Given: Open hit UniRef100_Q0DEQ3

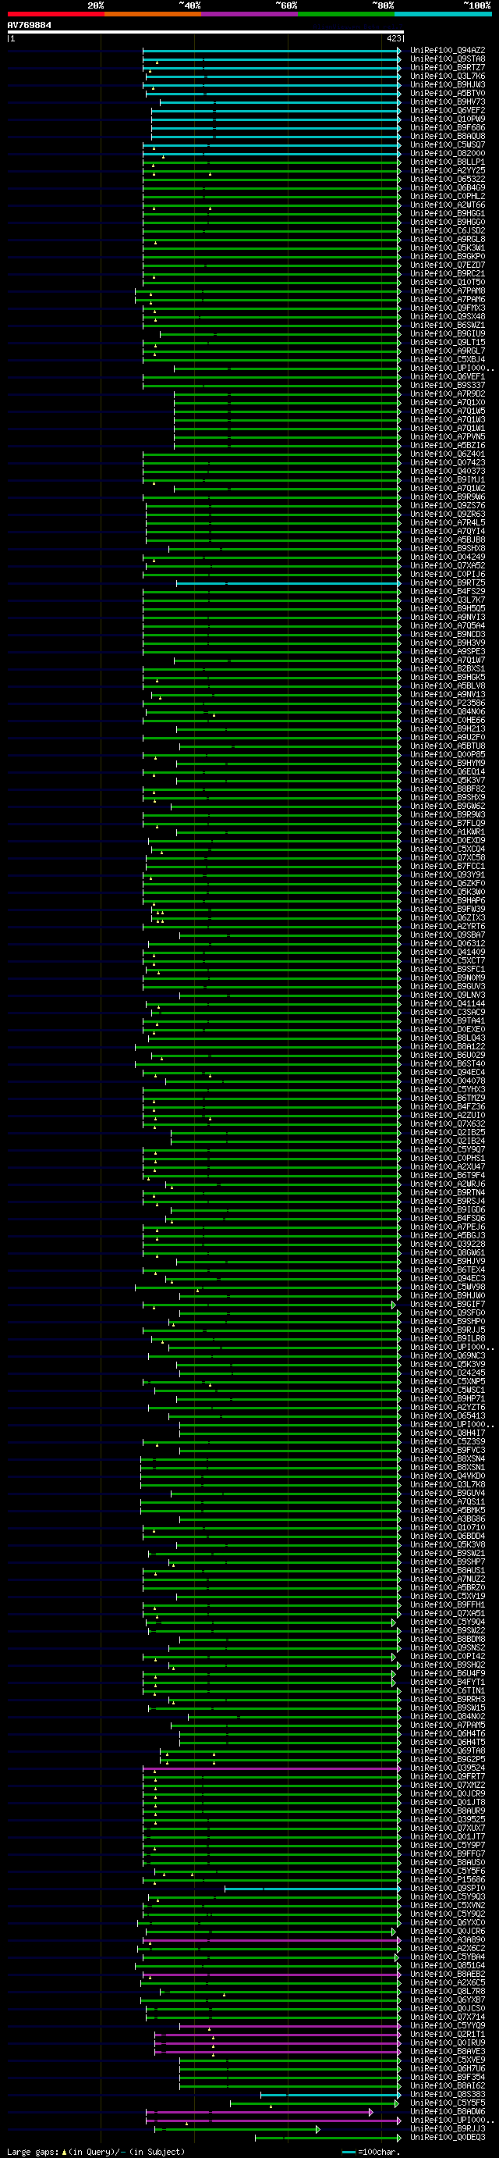Looking at the screenshot, I should coord(447,2138).
